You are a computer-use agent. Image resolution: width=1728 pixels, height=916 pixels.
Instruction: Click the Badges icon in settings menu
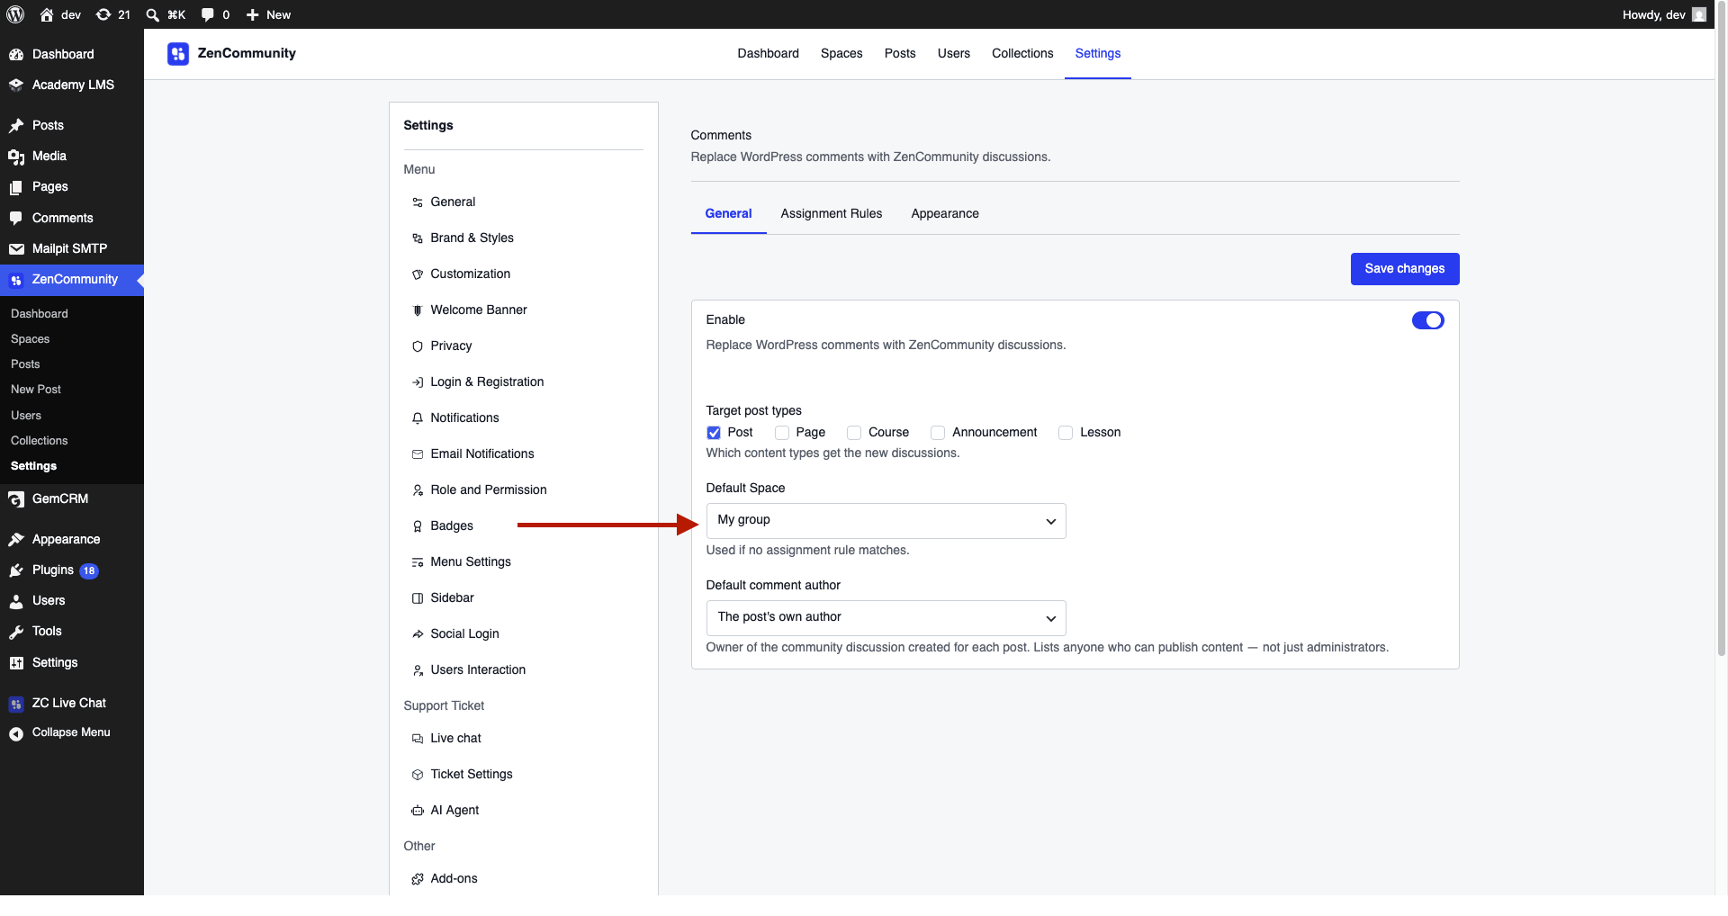coord(418,526)
